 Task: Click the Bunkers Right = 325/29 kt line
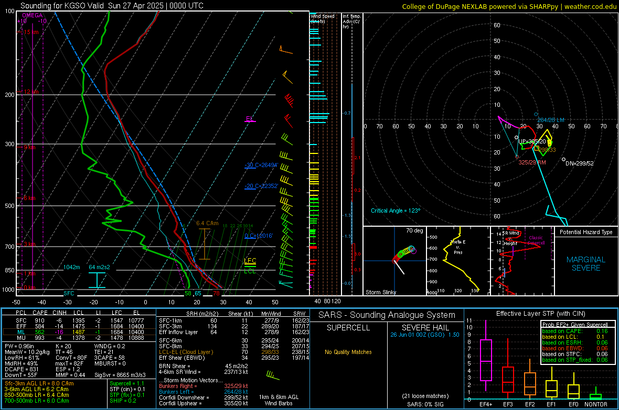click(204, 386)
